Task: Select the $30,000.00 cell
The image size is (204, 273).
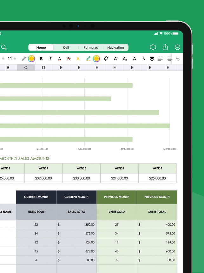Action: (x=82, y=178)
